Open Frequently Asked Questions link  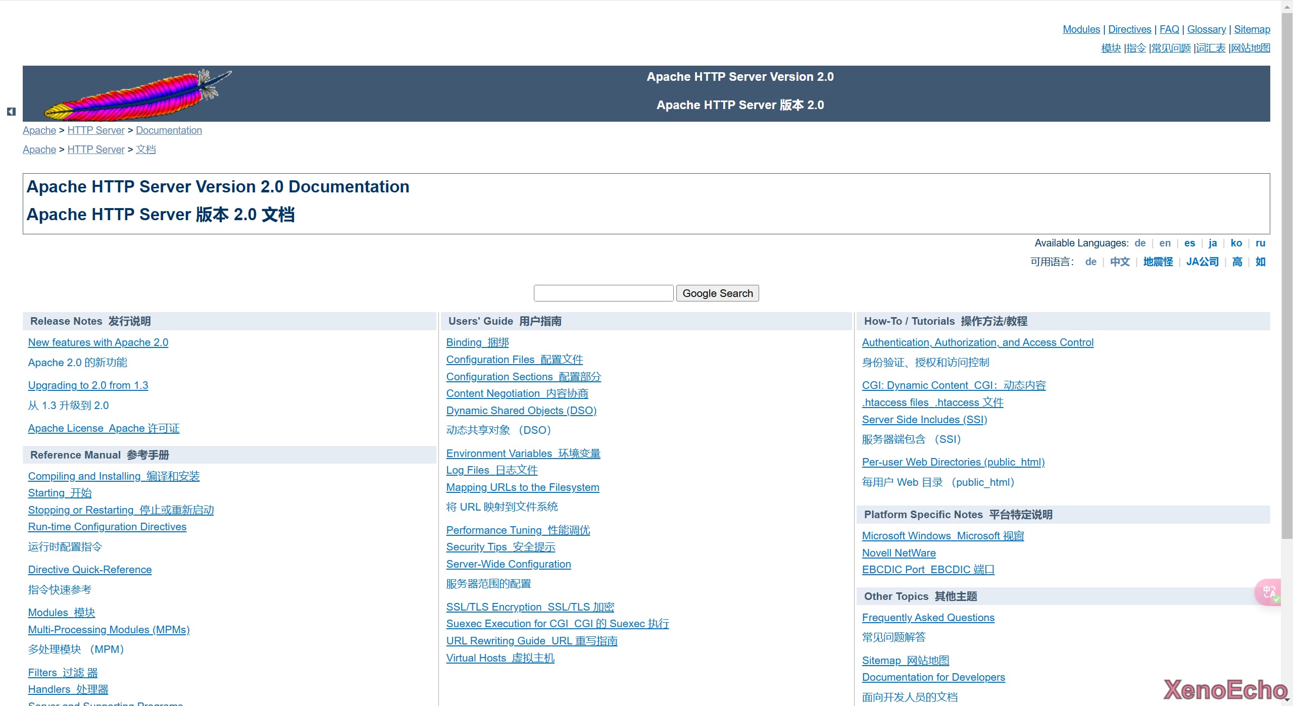point(928,618)
